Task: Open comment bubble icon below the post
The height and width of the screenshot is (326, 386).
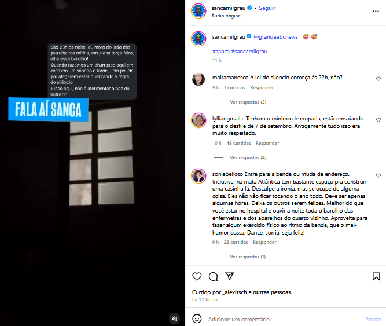Action: tap(213, 277)
